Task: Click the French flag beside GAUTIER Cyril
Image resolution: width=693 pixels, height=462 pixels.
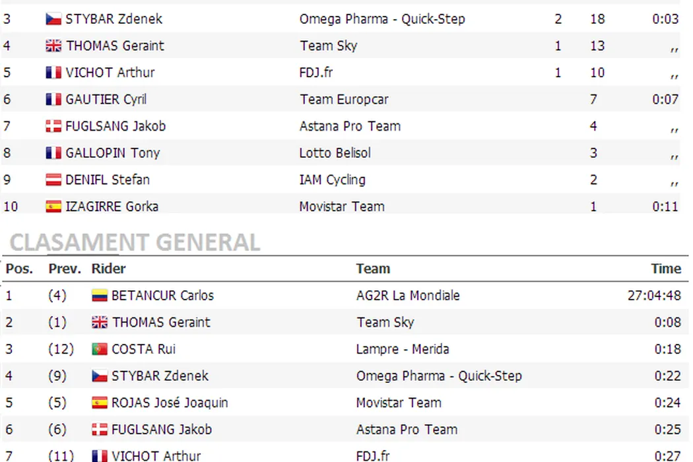Action: click(53, 100)
